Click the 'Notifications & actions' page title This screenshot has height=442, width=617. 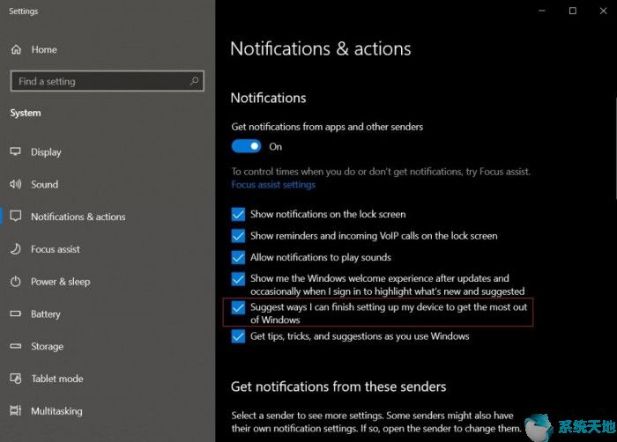320,48
